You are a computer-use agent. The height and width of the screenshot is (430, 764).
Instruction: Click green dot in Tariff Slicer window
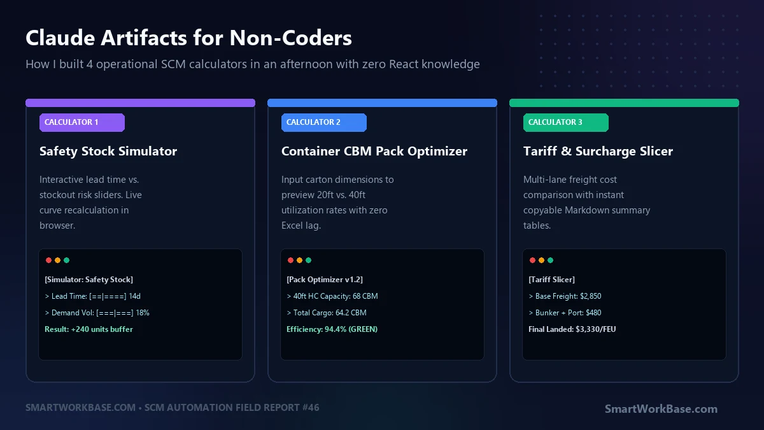[x=550, y=261]
